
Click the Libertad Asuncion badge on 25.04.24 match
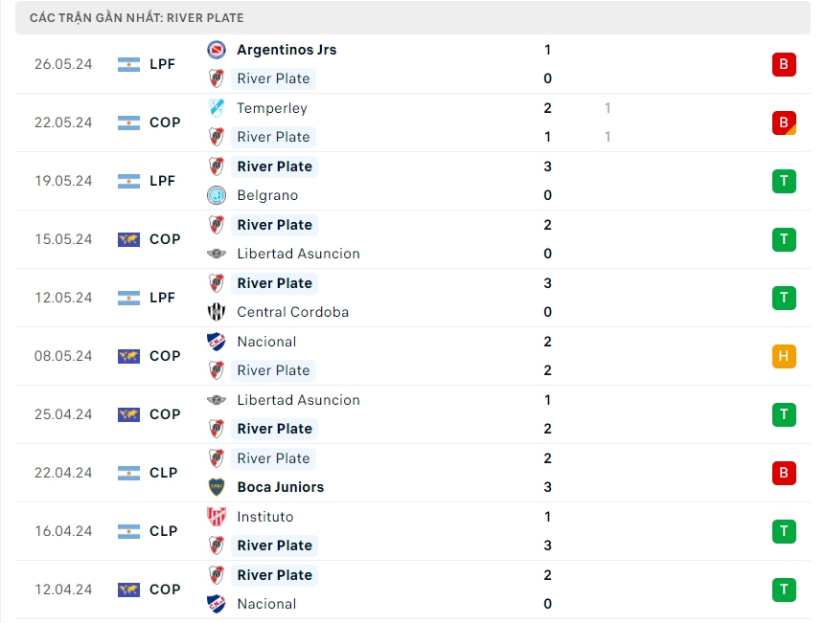217,400
